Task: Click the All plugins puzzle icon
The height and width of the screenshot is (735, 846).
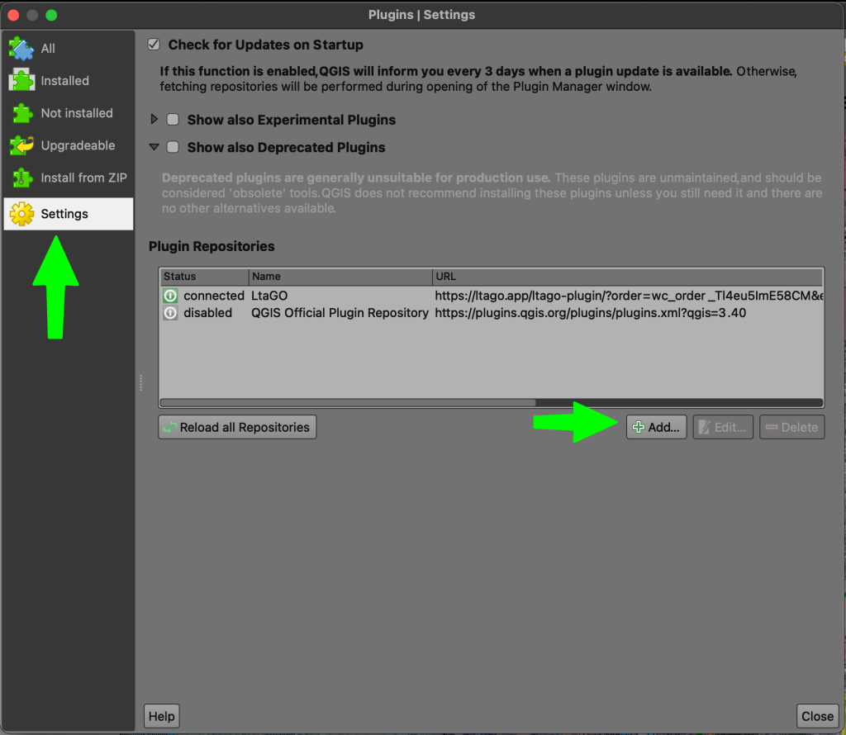Action: pos(21,49)
